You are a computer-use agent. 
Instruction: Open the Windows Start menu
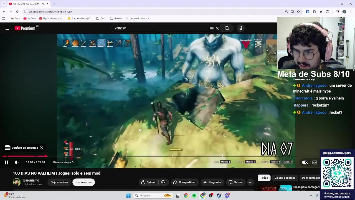coord(128,196)
